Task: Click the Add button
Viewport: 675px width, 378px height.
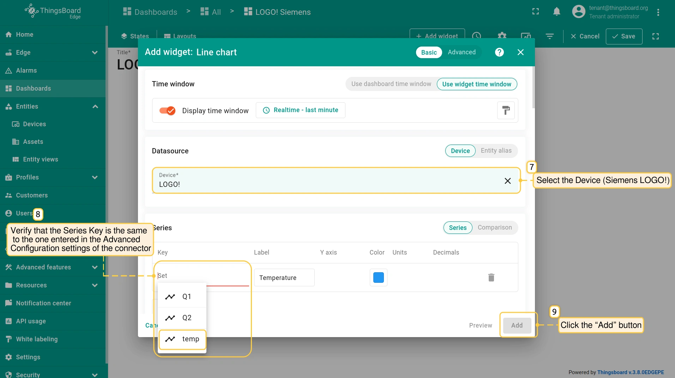Action: coord(517,325)
